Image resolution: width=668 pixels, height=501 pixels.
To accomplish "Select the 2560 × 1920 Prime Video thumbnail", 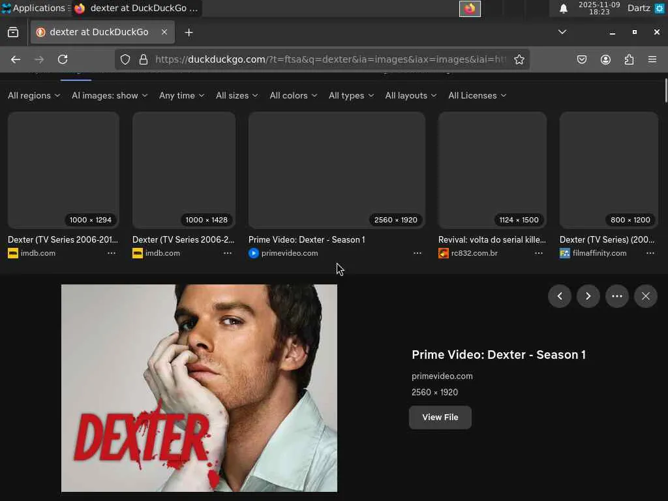I will (337, 170).
